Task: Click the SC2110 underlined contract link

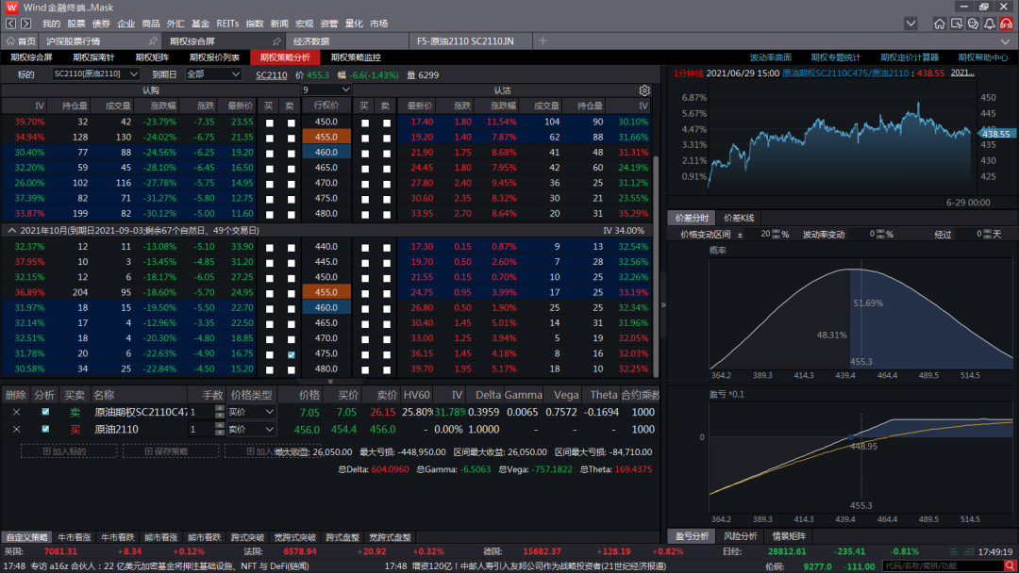Action: pos(272,74)
